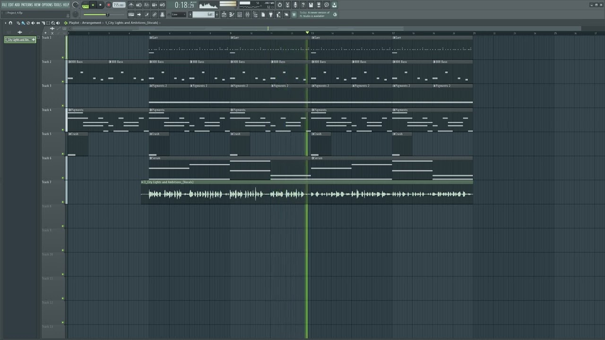
Task: Open the FILE menu
Action: (4, 5)
